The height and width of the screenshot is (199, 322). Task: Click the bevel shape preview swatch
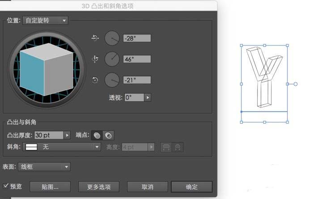(x=31, y=147)
